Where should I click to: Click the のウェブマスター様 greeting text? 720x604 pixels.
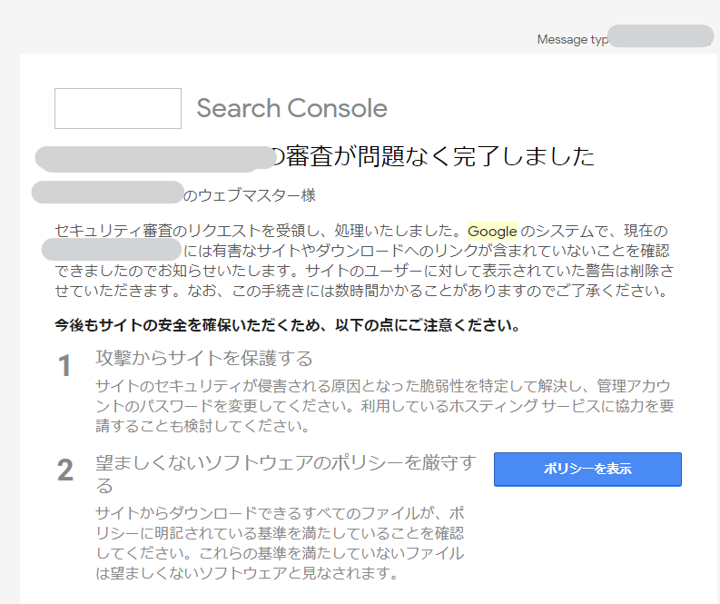250,195
